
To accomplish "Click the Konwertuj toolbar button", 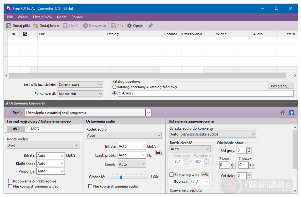I will click(x=95, y=26).
